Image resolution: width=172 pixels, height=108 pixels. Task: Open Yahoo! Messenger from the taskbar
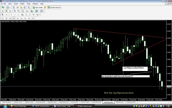(x=20, y=106)
